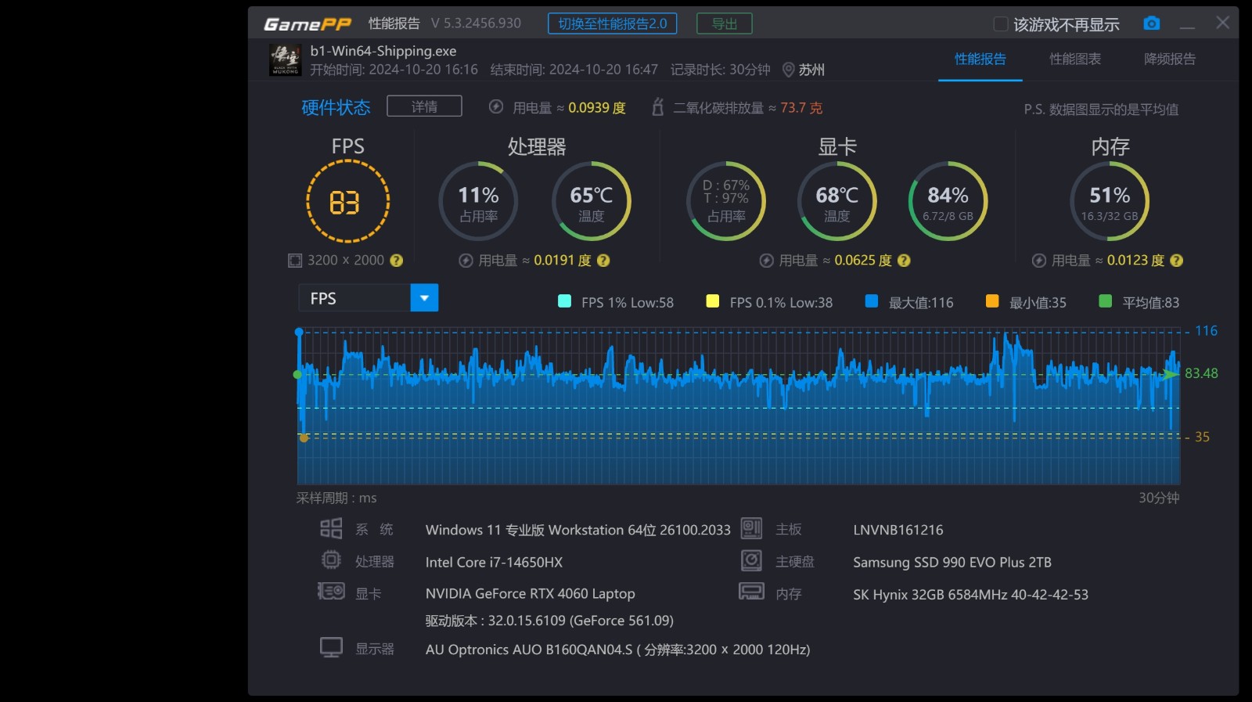Screen dimensions: 1252x702
Task: Click the game thumbnail for b1-Win64-Shipping.exe
Action: pos(285,60)
